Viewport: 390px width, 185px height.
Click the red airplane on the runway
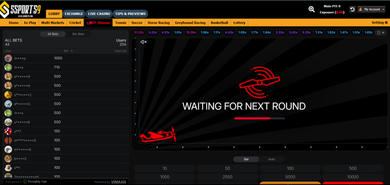pyautogui.click(x=157, y=135)
